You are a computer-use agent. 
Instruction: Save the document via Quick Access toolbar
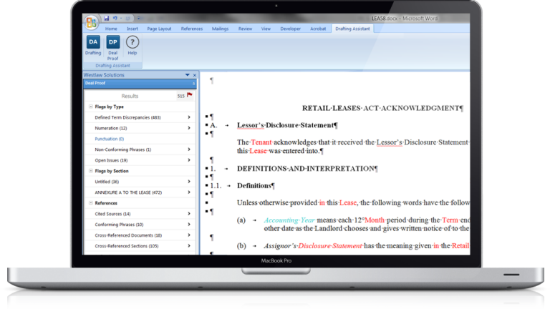[107, 17]
